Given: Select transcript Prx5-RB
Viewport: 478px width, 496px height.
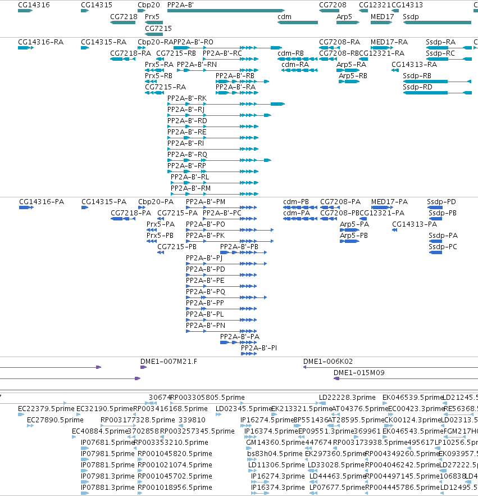Looking at the screenshot, I should (158, 76).
